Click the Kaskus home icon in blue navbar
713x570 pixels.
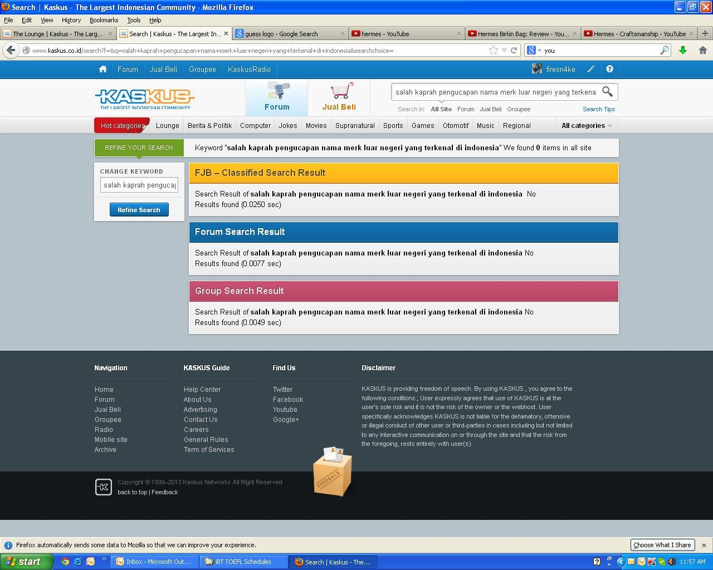[x=102, y=69]
